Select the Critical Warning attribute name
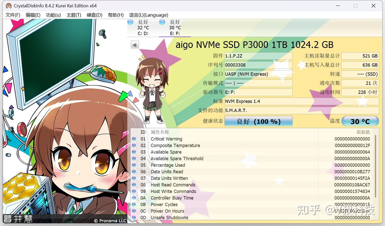The height and width of the screenshot is (226, 385). click(x=166, y=139)
